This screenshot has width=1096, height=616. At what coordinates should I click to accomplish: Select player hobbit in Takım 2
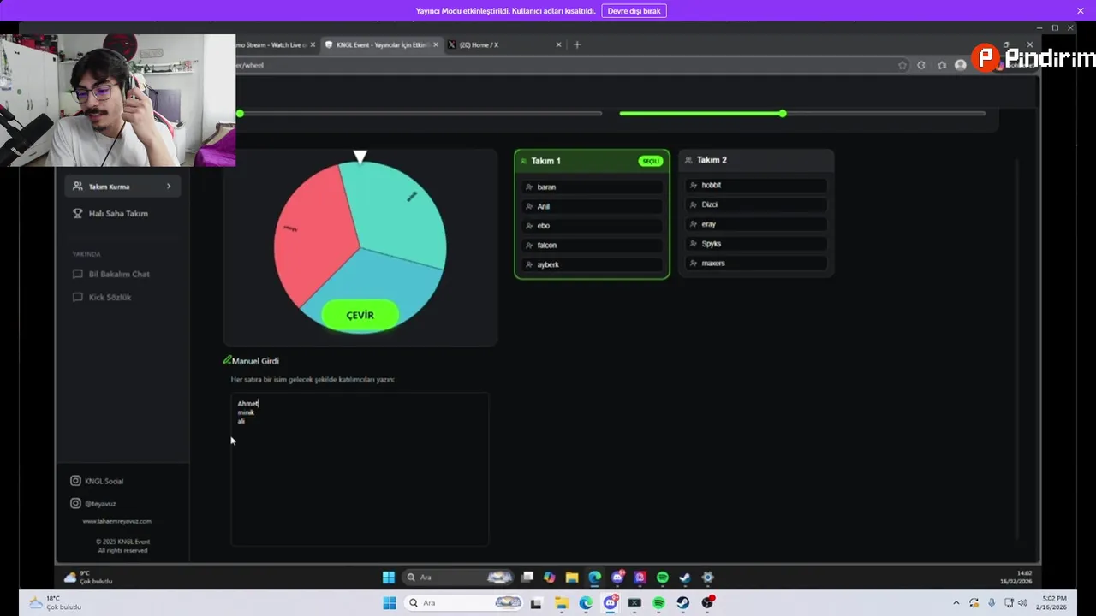(x=756, y=185)
